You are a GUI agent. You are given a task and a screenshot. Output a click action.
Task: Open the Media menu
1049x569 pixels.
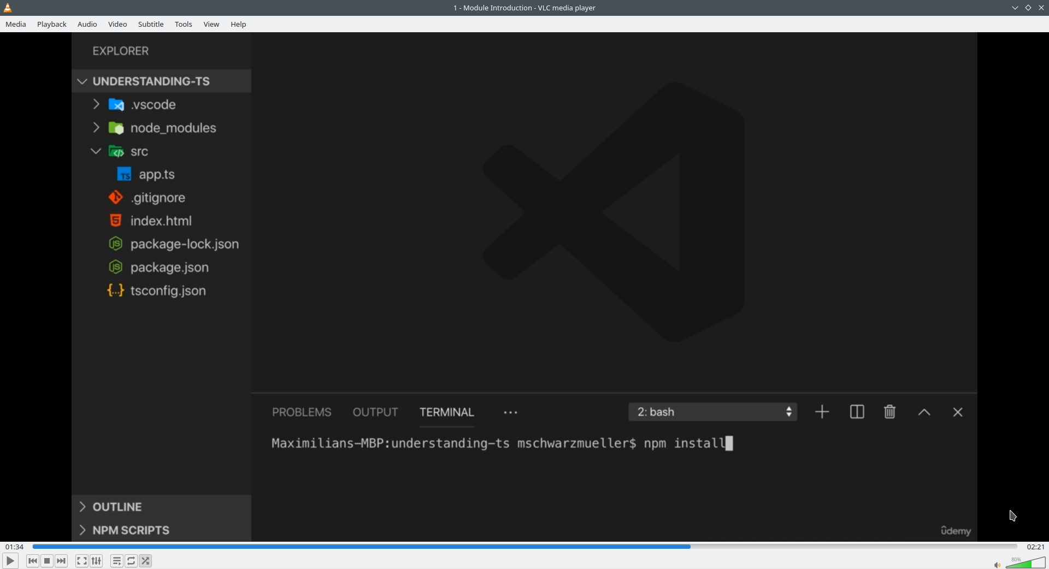(16, 24)
